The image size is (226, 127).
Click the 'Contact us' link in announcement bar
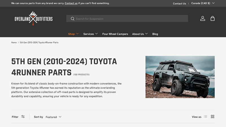[71, 3]
